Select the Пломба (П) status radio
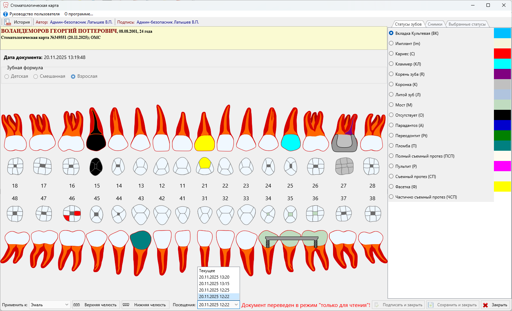The height and width of the screenshot is (311, 512). point(391,146)
